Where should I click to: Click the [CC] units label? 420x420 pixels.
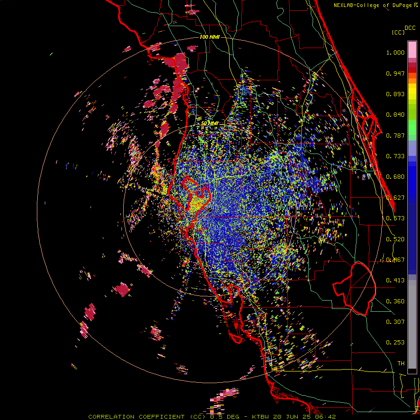point(398,32)
